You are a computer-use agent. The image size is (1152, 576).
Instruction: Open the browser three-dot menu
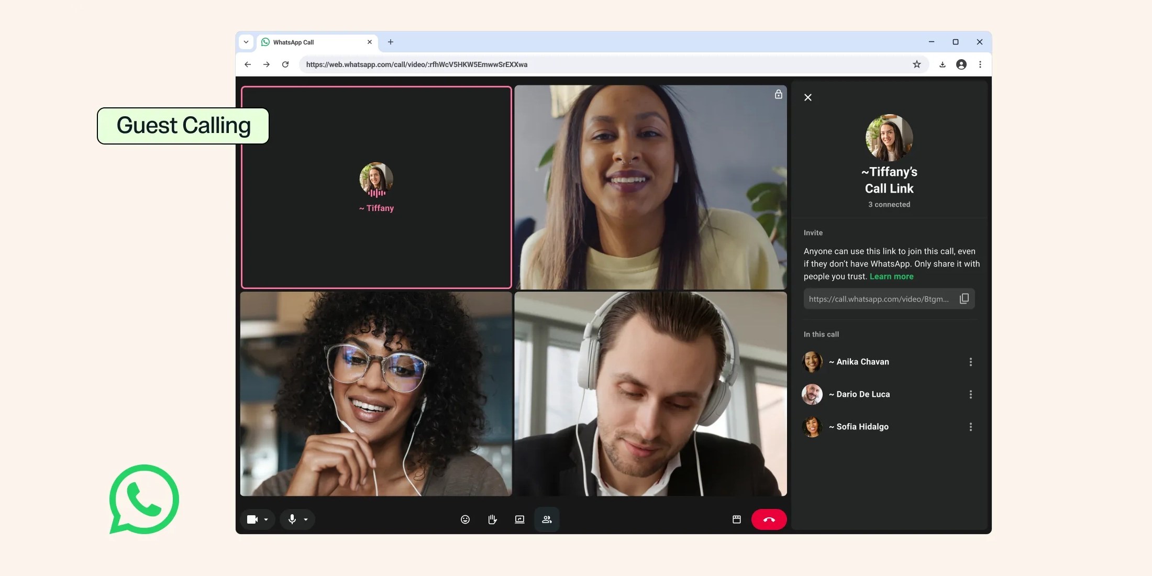[x=980, y=64]
